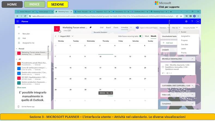This screenshot has height=121, width=215.
Task: Open Procedimento penale plan icon
Action: click(x=19, y=64)
